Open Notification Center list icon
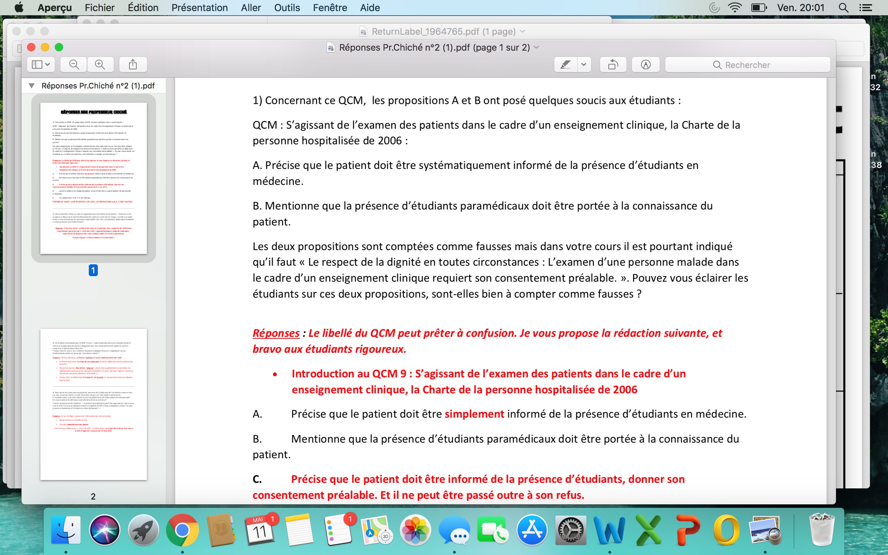888x555 pixels. (865, 8)
